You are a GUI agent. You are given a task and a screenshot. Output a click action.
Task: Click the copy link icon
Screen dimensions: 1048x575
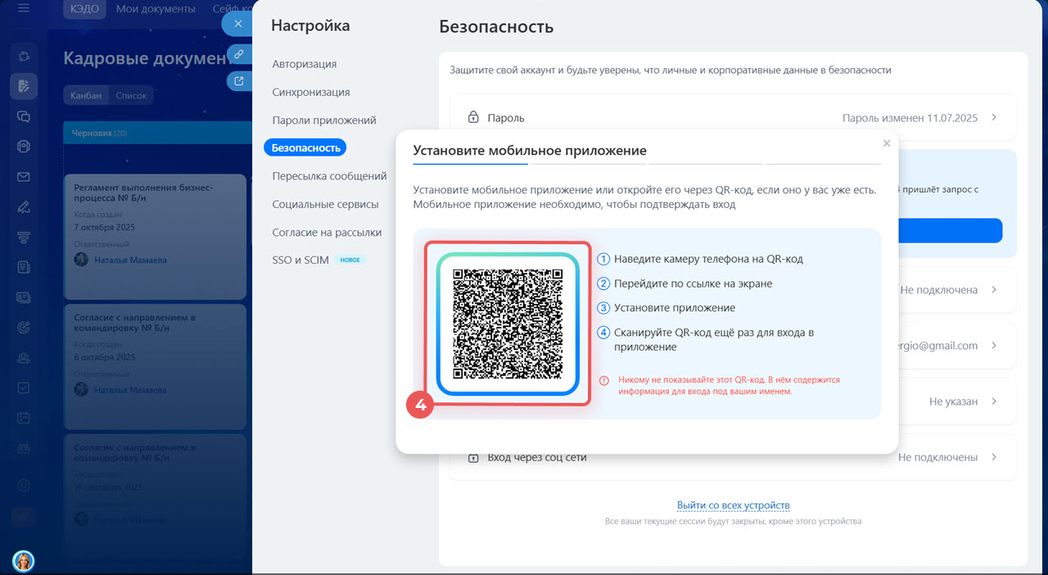point(238,54)
